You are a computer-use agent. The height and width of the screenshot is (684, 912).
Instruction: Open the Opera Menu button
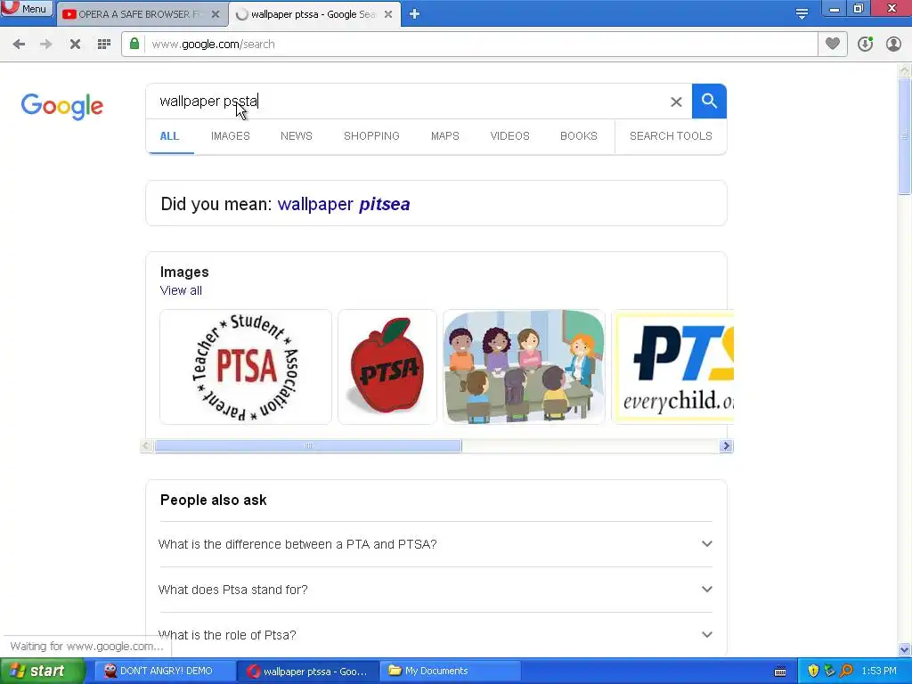[27, 8]
